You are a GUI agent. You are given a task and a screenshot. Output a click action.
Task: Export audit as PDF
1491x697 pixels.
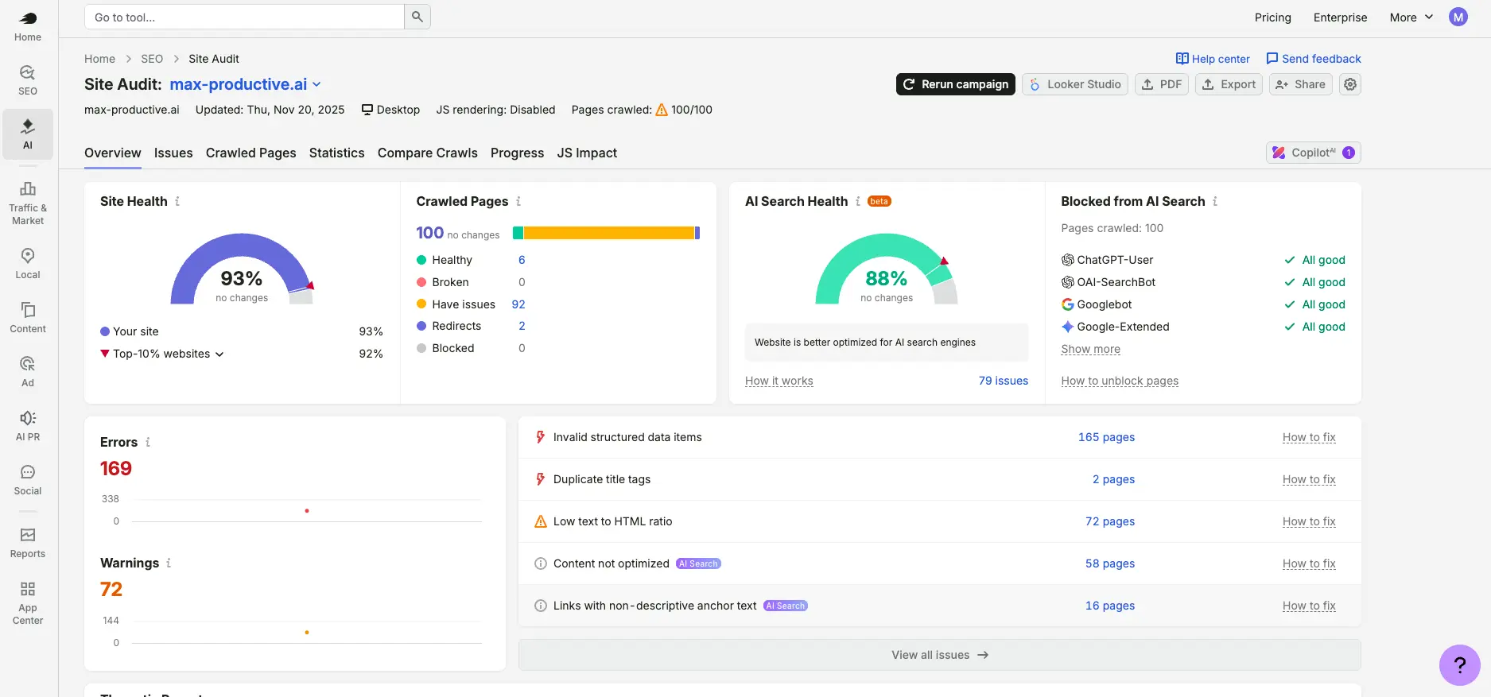1161,84
